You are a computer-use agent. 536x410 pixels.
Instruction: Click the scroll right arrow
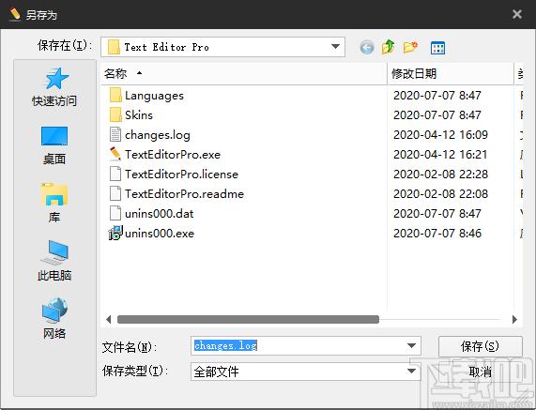click(x=514, y=319)
